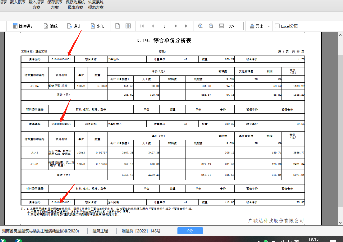Go to the previous page

pos(153,26)
